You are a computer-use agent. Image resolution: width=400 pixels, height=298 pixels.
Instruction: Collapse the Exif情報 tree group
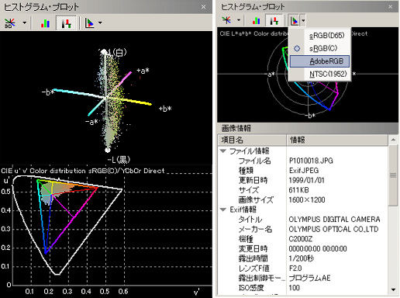click(223, 210)
